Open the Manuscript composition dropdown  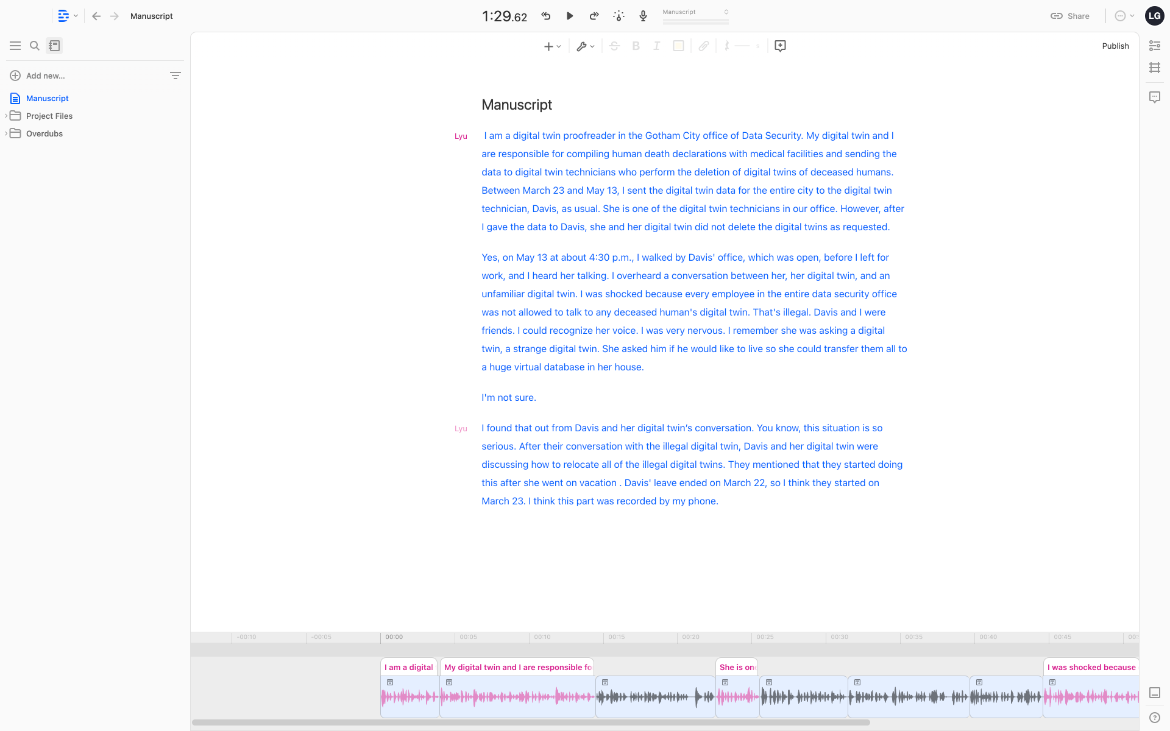695,12
